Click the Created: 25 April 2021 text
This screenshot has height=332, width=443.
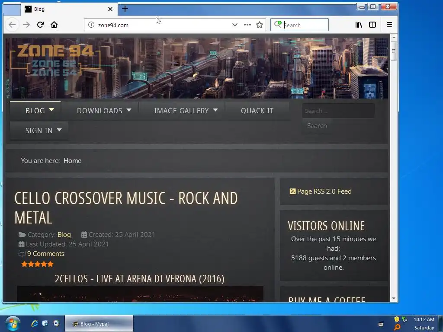122,235
